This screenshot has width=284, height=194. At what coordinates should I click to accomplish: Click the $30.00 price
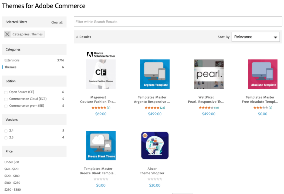[155, 185]
